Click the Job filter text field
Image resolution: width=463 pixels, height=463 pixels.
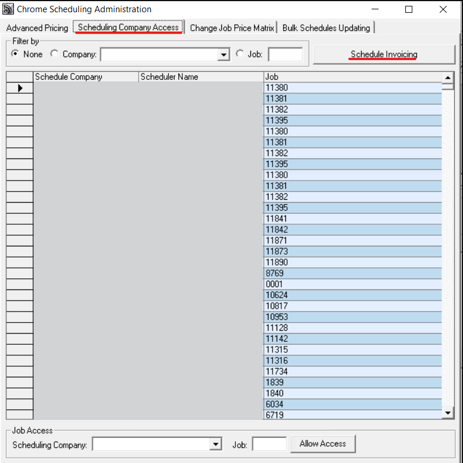click(285, 55)
